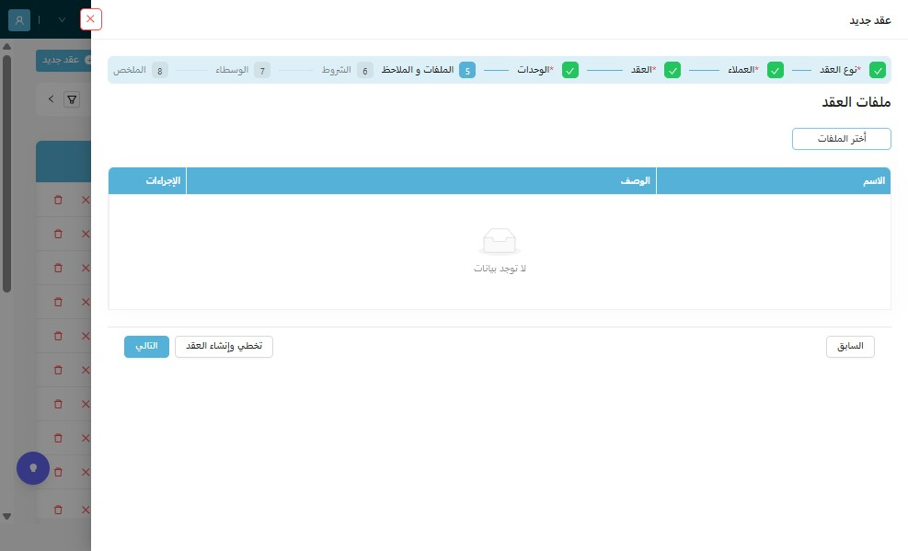This screenshot has width=908, height=551.
Task: Close the new contract panel with X
Action: click(x=90, y=19)
